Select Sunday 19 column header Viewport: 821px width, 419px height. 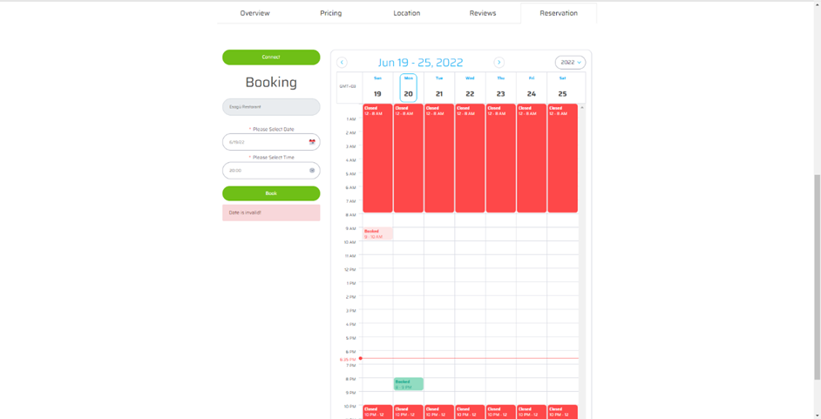pyautogui.click(x=377, y=87)
